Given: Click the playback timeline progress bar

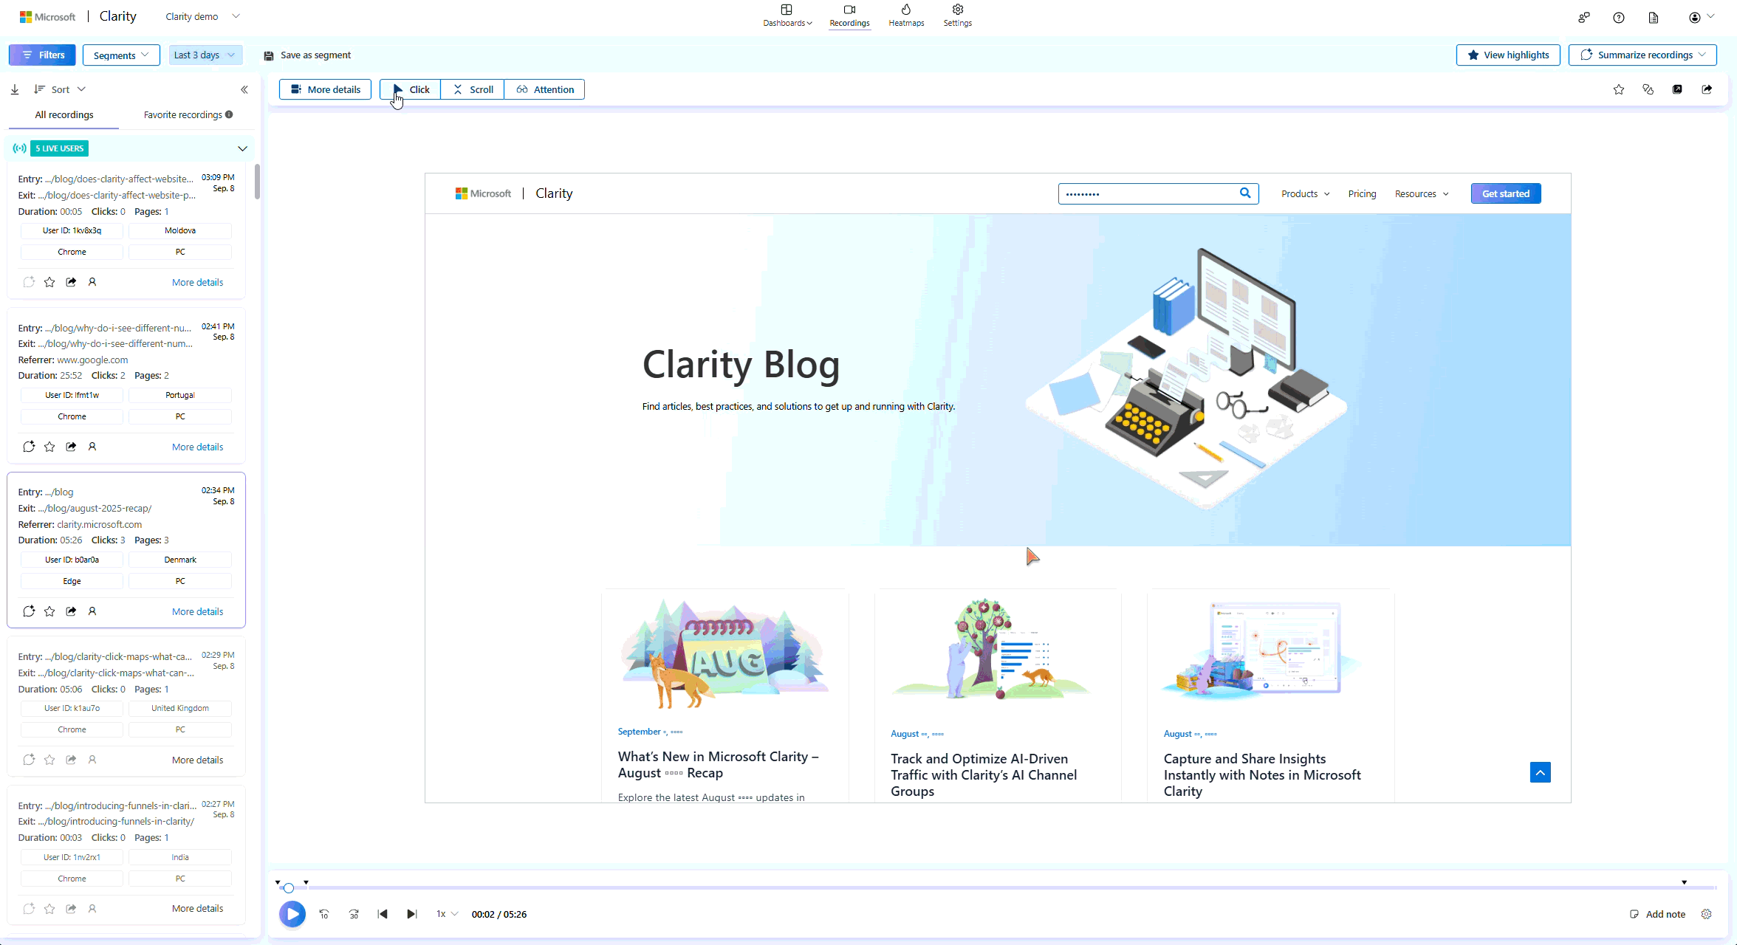Looking at the screenshot, I should 960,887.
